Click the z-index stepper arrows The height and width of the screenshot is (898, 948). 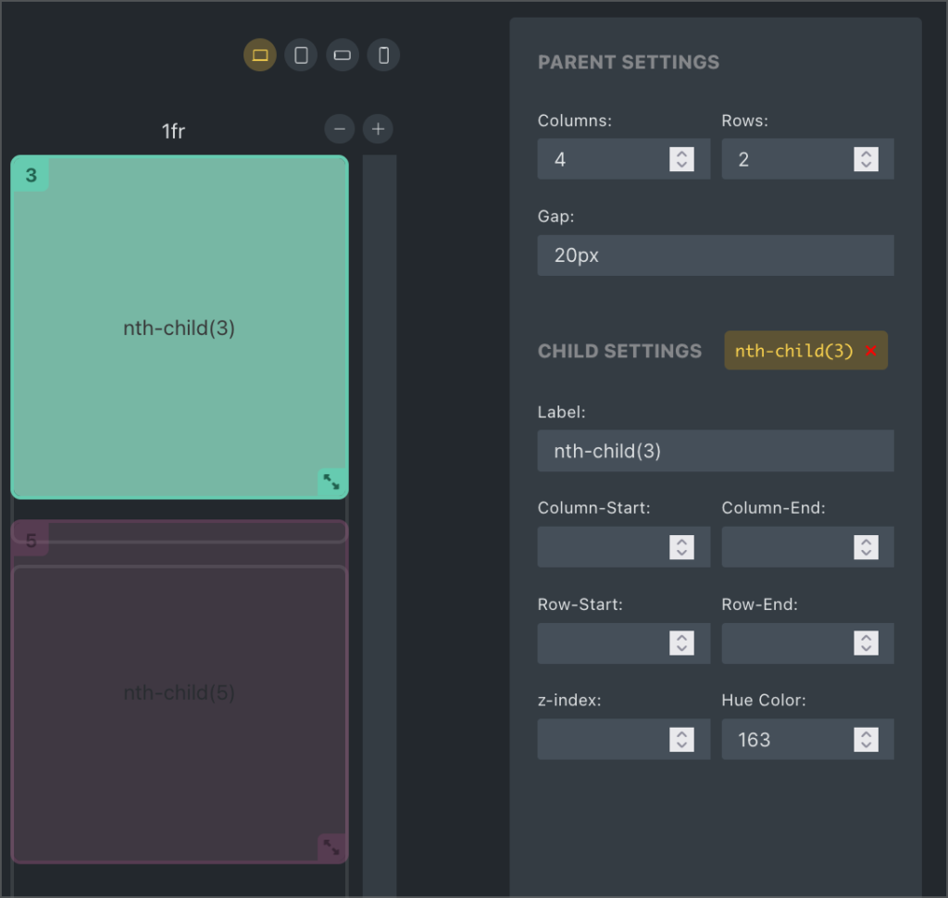pyautogui.click(x=682, y=740)
